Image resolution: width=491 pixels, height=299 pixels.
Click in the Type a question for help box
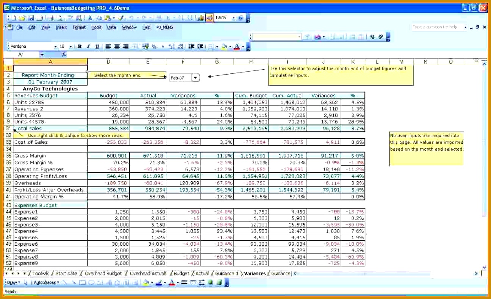tap(437, 27)
